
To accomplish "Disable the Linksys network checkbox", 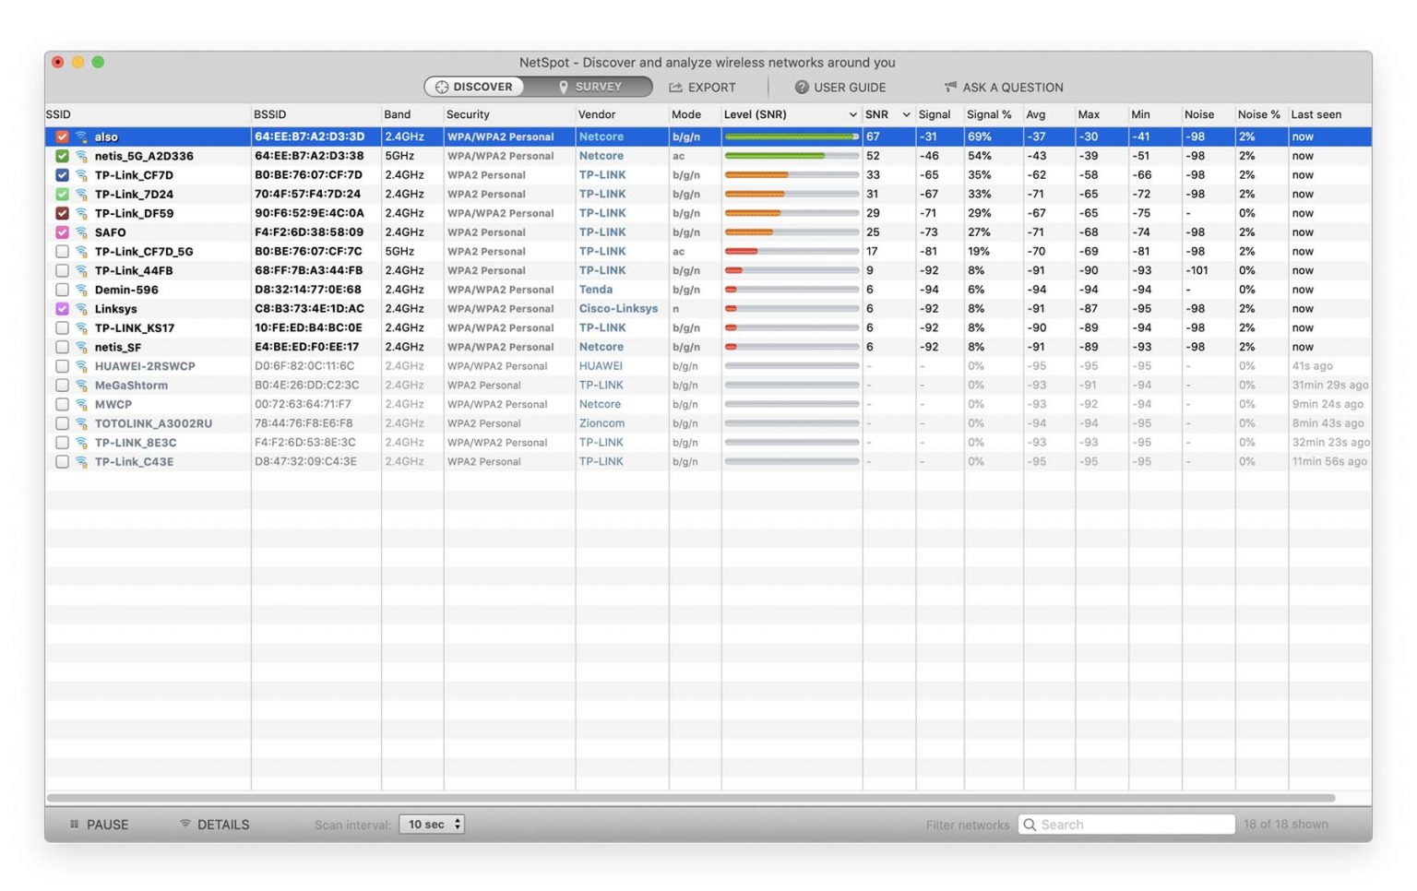I will tap(61, 308).
